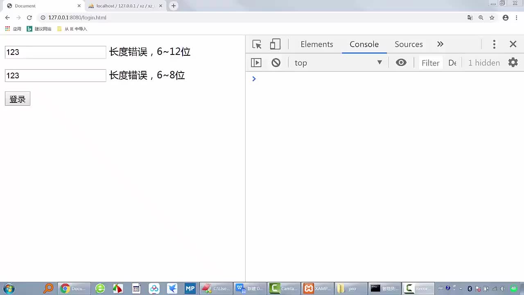Open the Windows Start button
This screenshot has height=295, width=524.
coord(8,288)
